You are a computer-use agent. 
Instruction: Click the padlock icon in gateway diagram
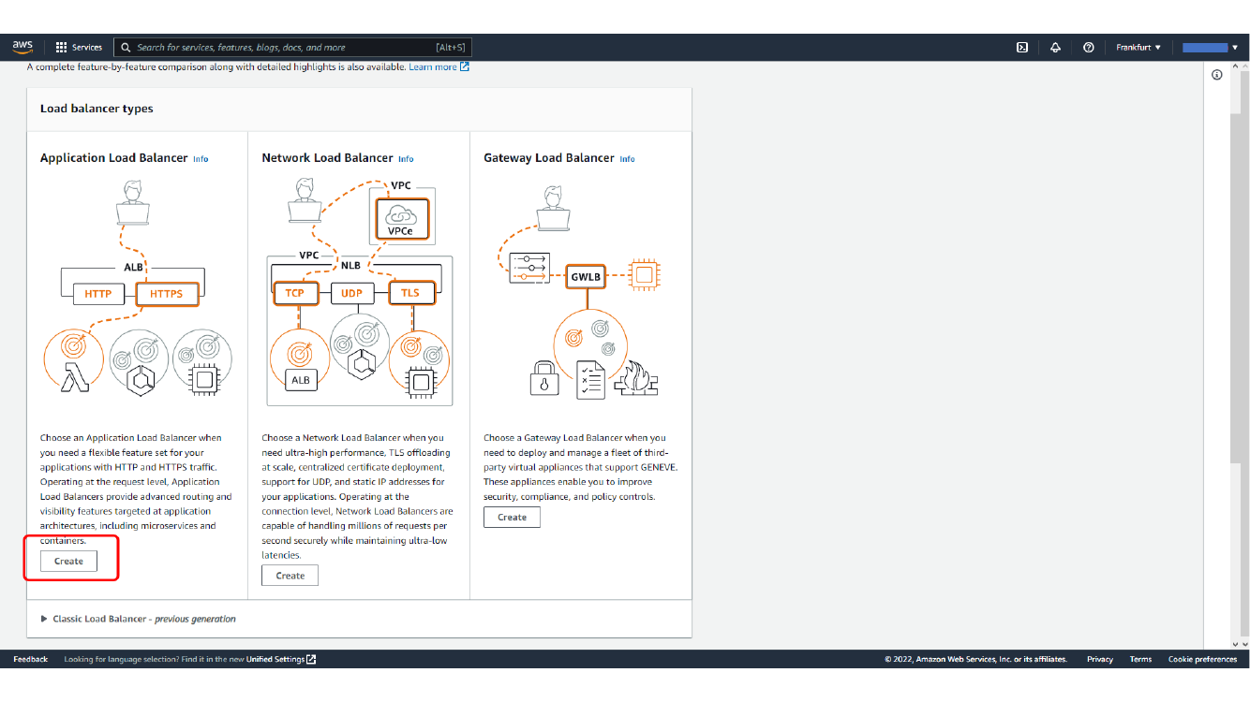point(543,380)
